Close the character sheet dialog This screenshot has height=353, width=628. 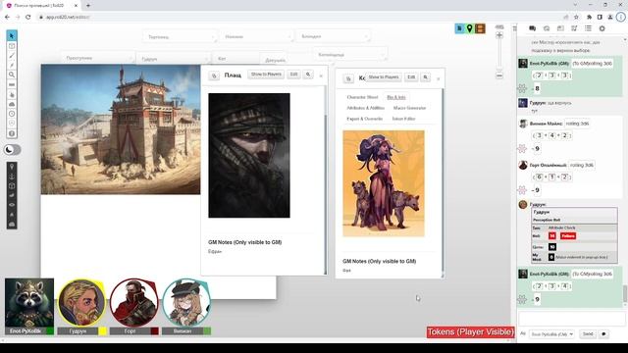(439, 78)
